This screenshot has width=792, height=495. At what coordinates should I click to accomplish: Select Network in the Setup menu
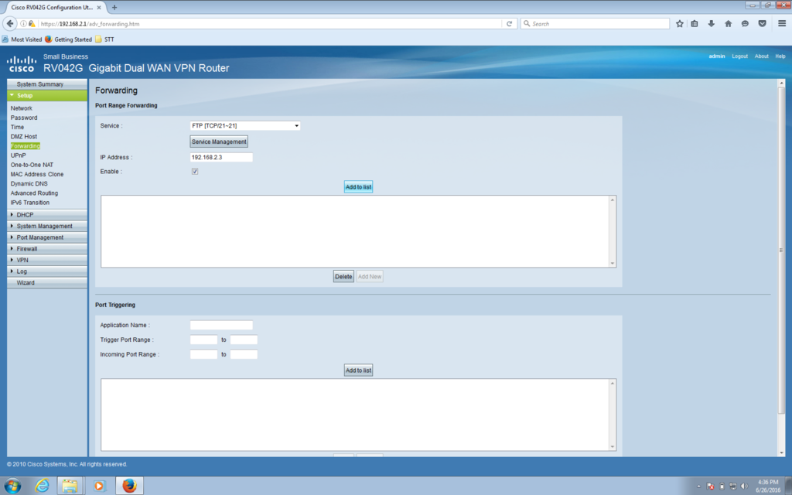click(x=21, y=108)
